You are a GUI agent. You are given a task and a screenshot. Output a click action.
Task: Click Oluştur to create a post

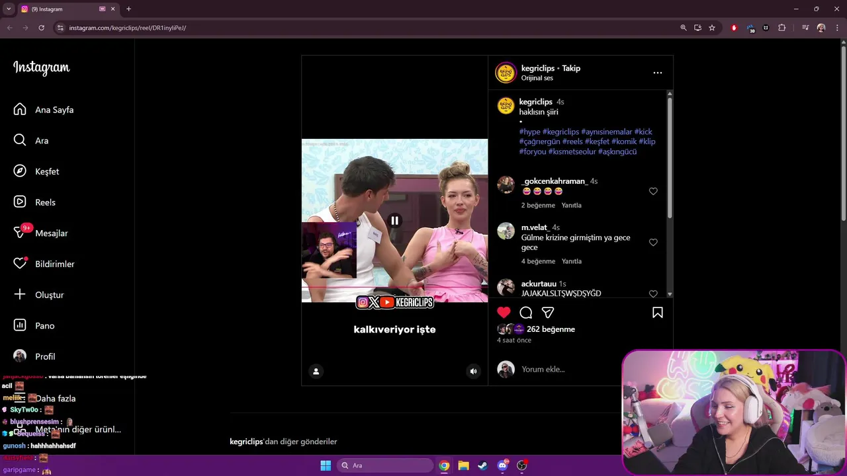(38, 295)
